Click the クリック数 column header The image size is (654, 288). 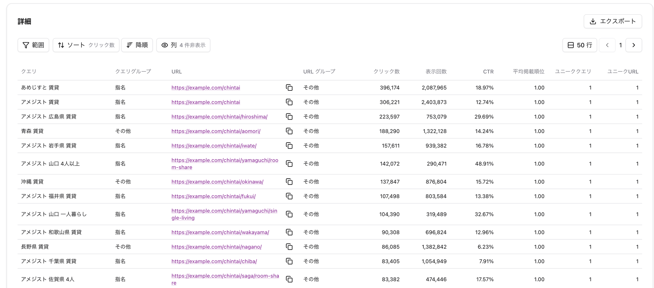click(x=386, y=71)
